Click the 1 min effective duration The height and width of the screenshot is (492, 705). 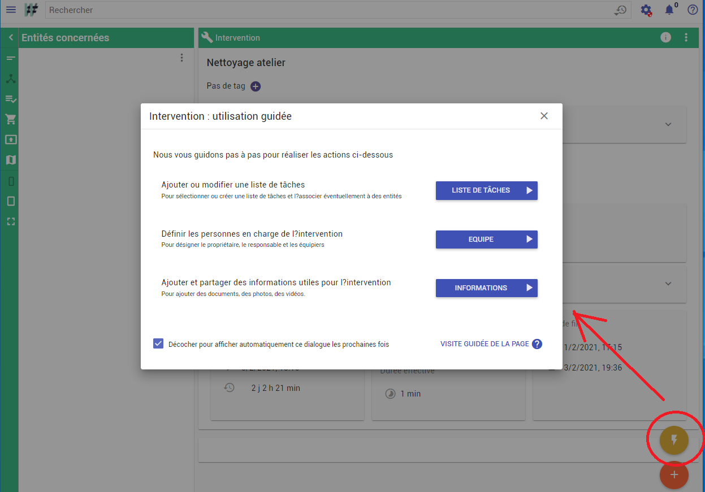(410, 394)
